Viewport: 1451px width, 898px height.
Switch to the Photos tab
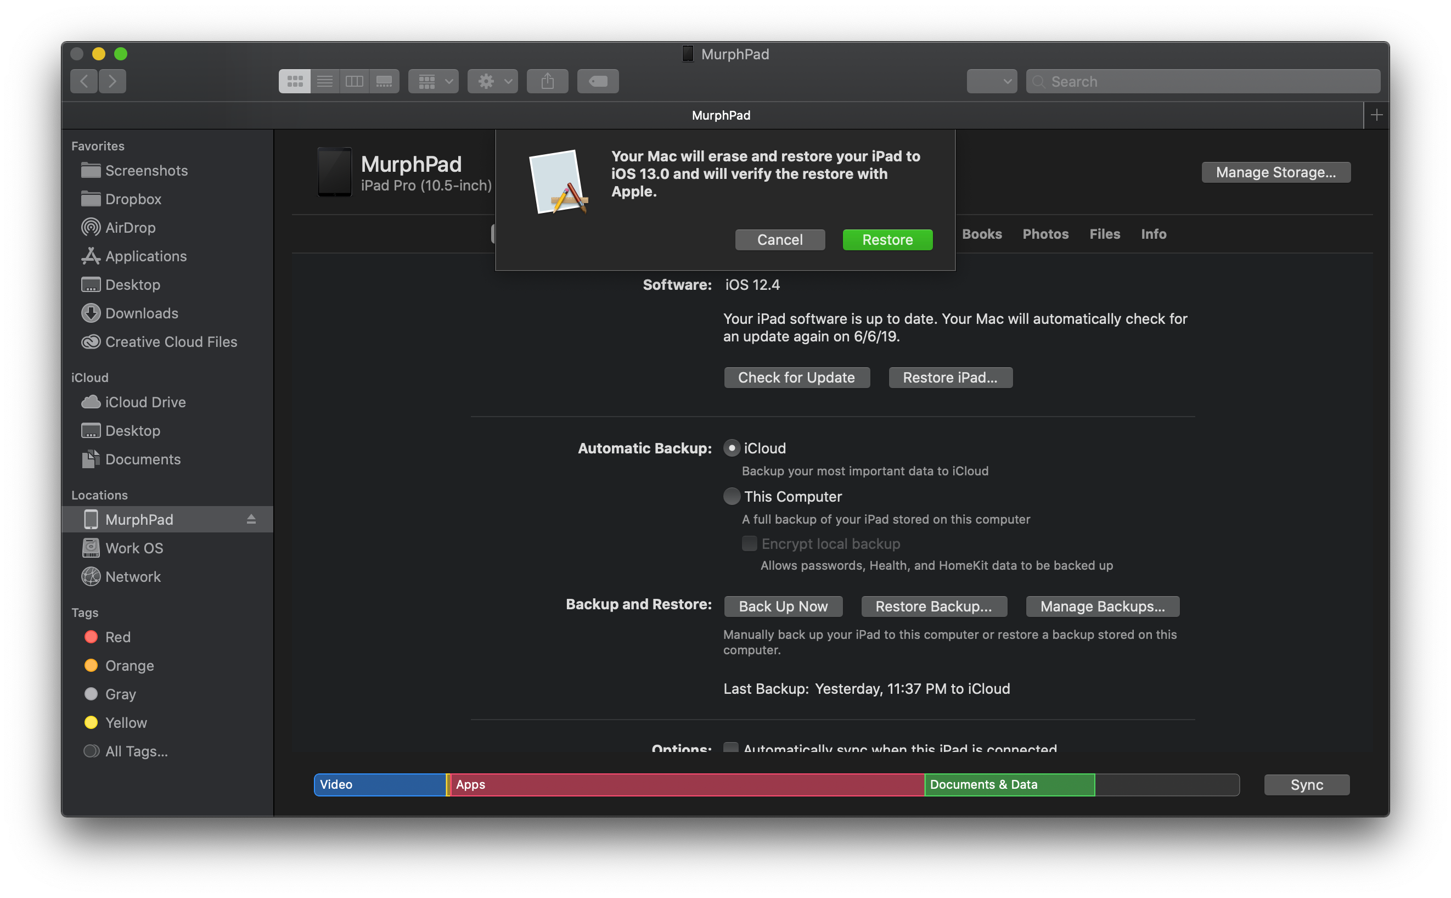[1045, 234]
